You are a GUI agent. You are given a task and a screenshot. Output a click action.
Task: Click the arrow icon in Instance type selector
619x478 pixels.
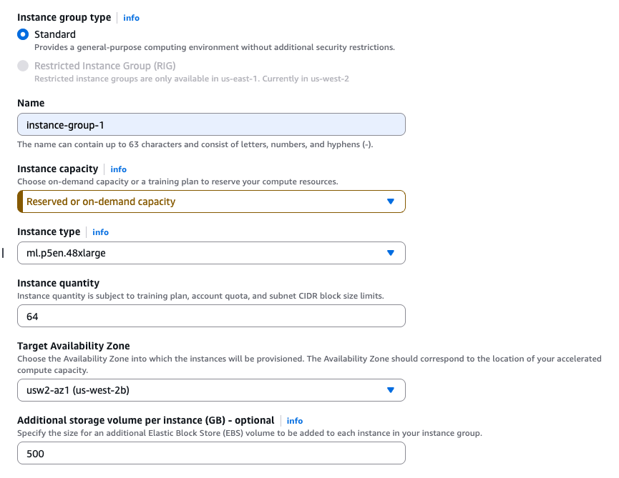click(x=390, y=253)
